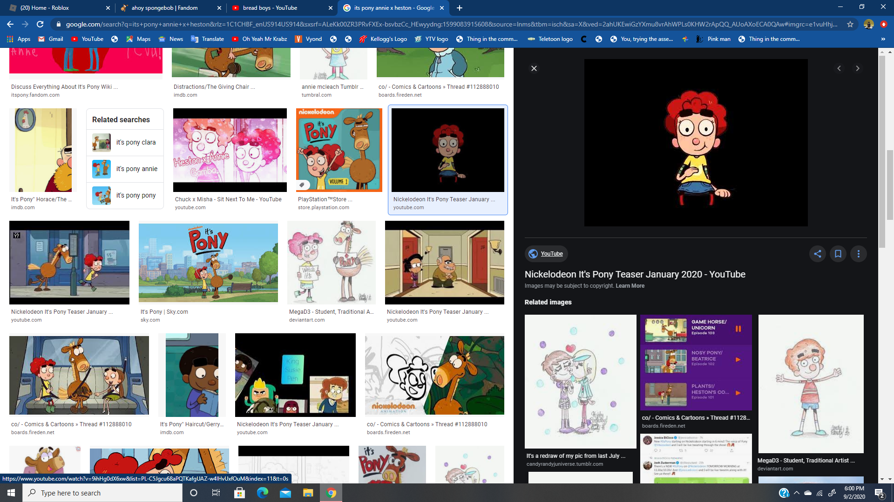Bookmark this page with star icon

click(x=850, y=24)
